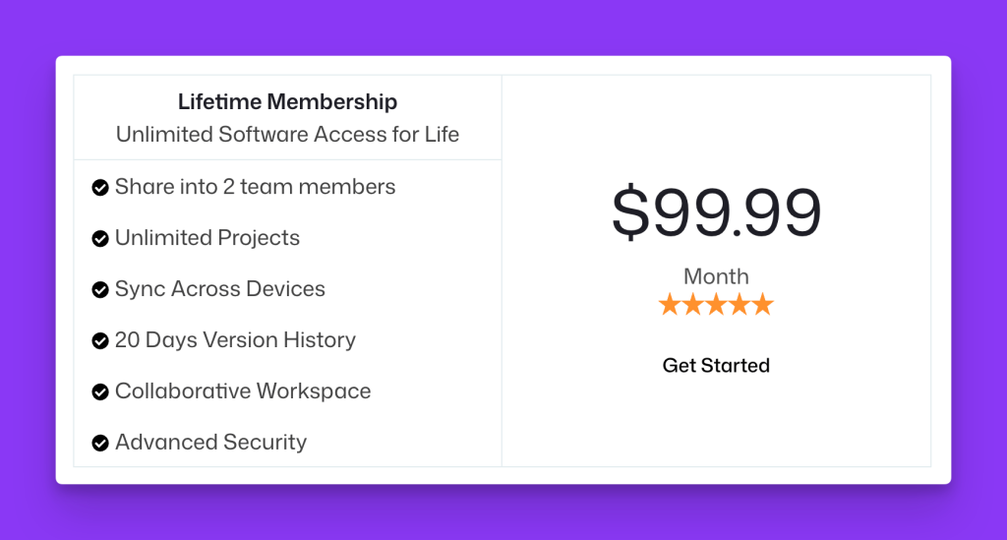Click the second orange rating star
This screenshot has height=540, width=1007.
[x=693, y=304]
